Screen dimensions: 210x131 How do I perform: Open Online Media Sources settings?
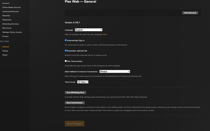(x=12, y=7)
